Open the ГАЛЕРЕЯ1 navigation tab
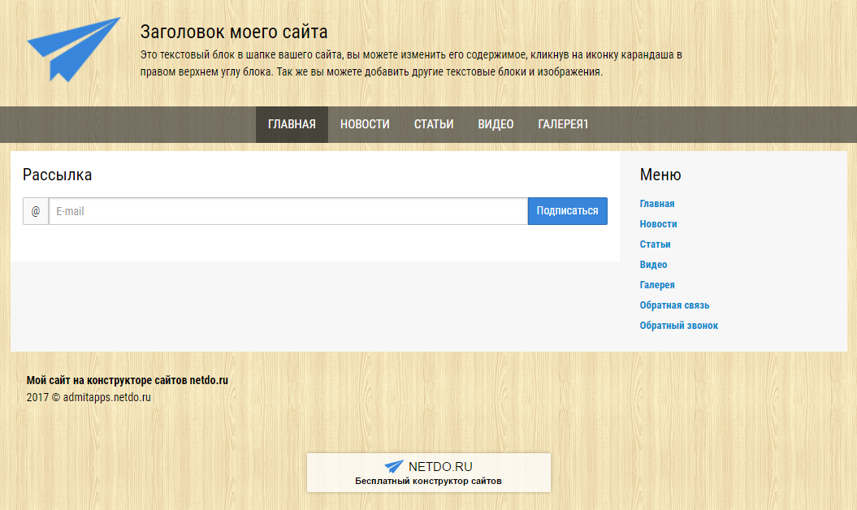 tap(564, 124)
